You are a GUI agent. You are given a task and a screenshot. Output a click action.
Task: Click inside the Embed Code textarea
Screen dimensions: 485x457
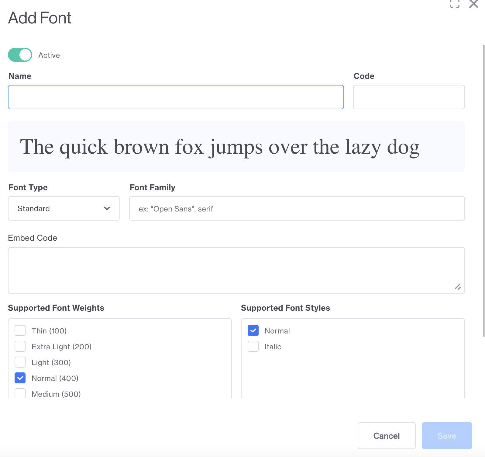pos(236,270)
